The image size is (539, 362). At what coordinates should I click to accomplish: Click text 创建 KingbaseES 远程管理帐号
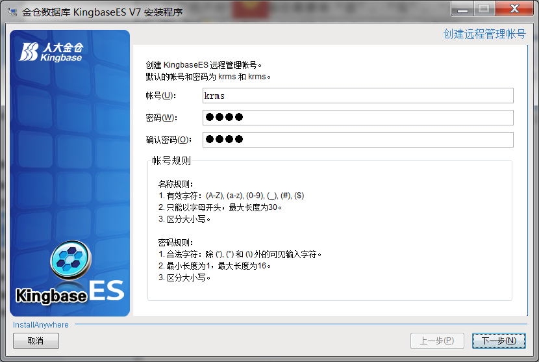click(x=203, y=65)
